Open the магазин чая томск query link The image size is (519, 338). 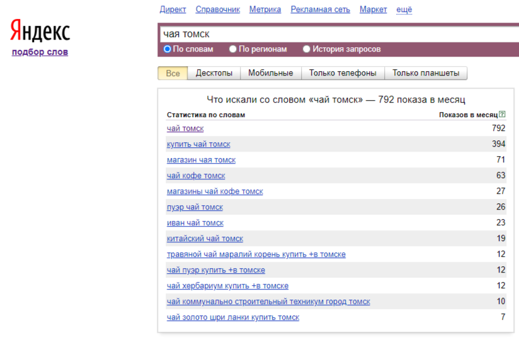202,160
